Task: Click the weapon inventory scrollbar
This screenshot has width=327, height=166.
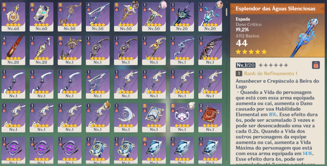Action: point(226,12)
